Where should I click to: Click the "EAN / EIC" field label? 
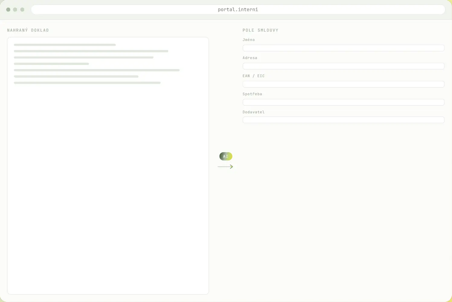[254, 76]
